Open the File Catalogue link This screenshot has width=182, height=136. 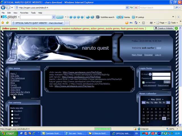pyautogui.click(x=17, y=78)
